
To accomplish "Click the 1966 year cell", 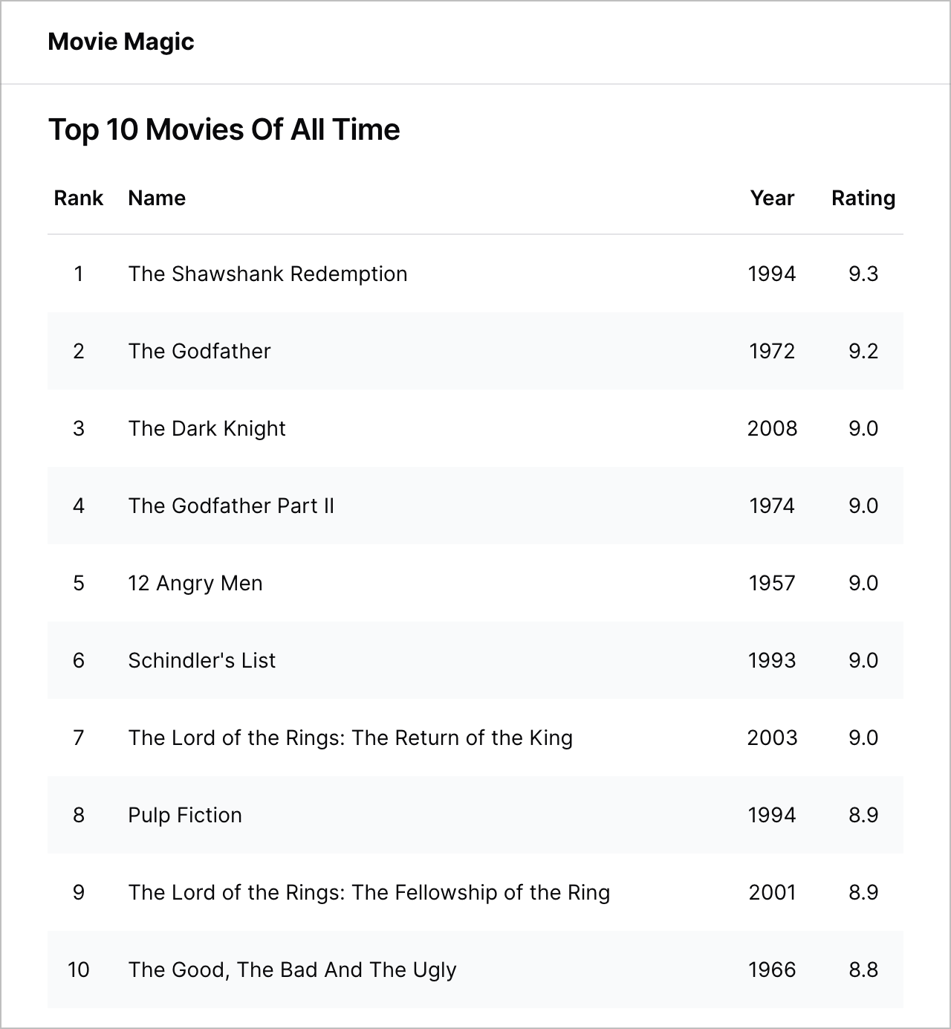I will 772,970.
